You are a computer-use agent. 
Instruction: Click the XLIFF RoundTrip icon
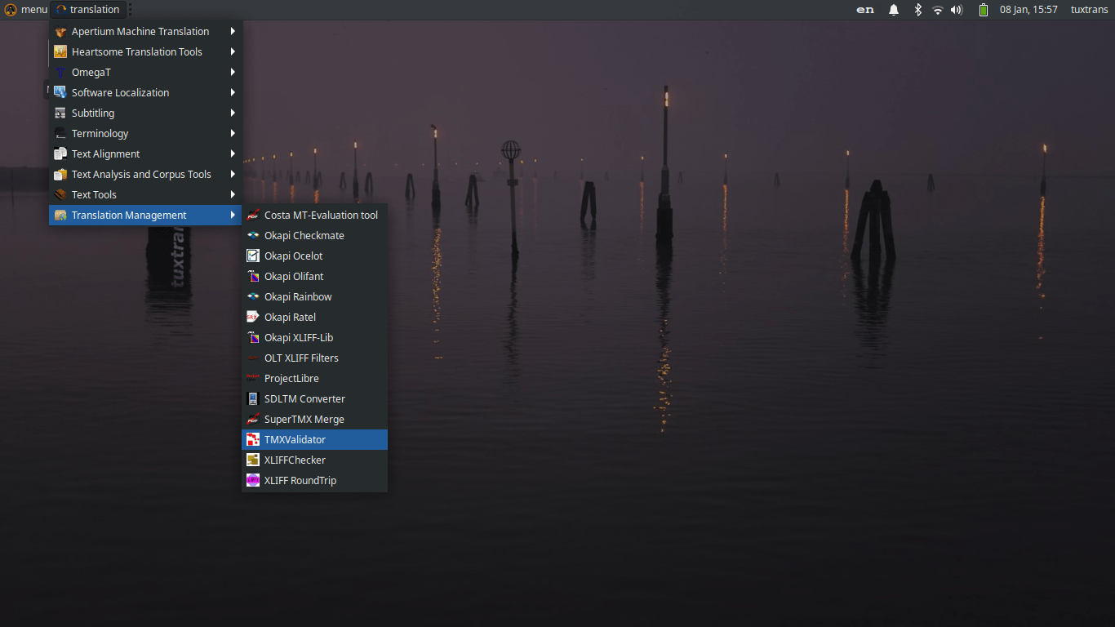click(253, 481)
